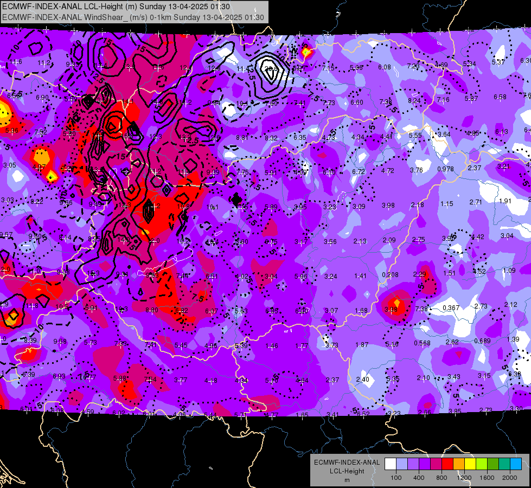The image size is (531, 488).
Task: Click the grid value '3.43'
Action: pyautogui.click(x=454, y=377)
